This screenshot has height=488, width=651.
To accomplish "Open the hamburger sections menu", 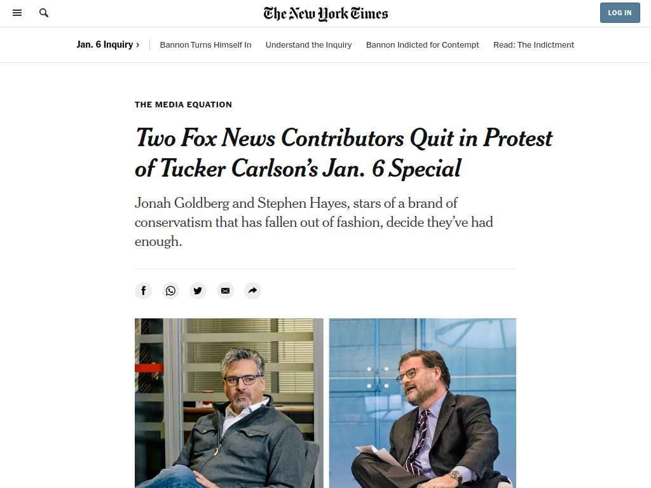I will click(17, 13).
